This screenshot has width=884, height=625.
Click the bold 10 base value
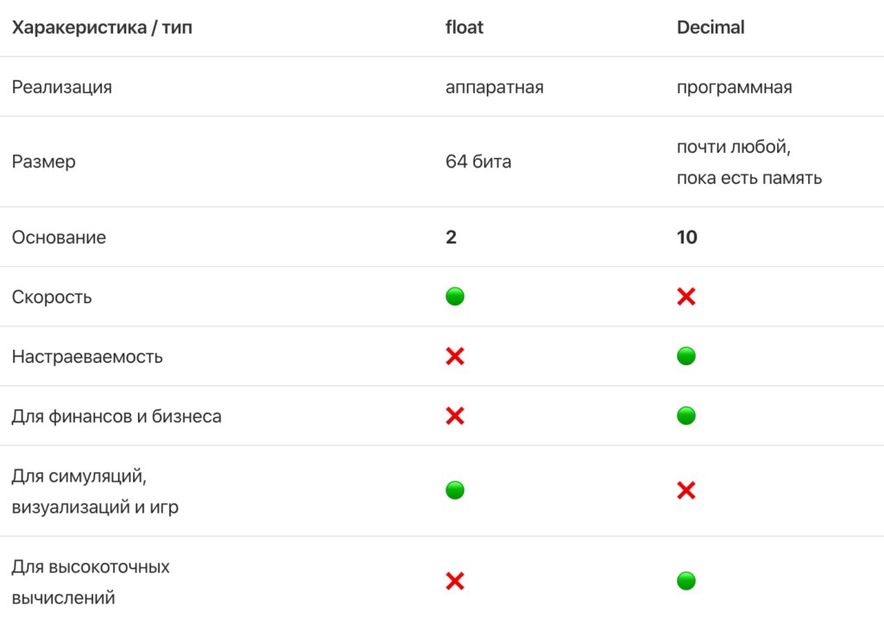point(686,237)
